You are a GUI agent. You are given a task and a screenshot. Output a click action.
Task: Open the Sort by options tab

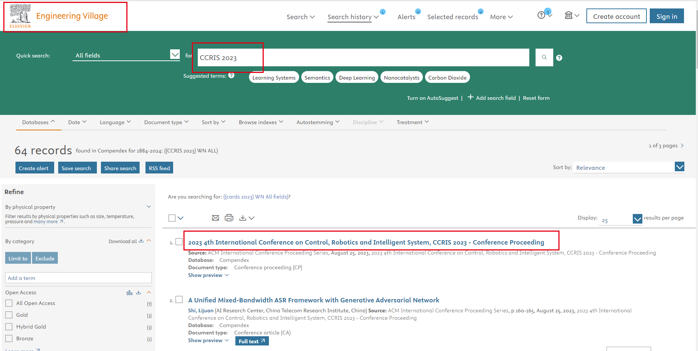(x=214, y=122)
